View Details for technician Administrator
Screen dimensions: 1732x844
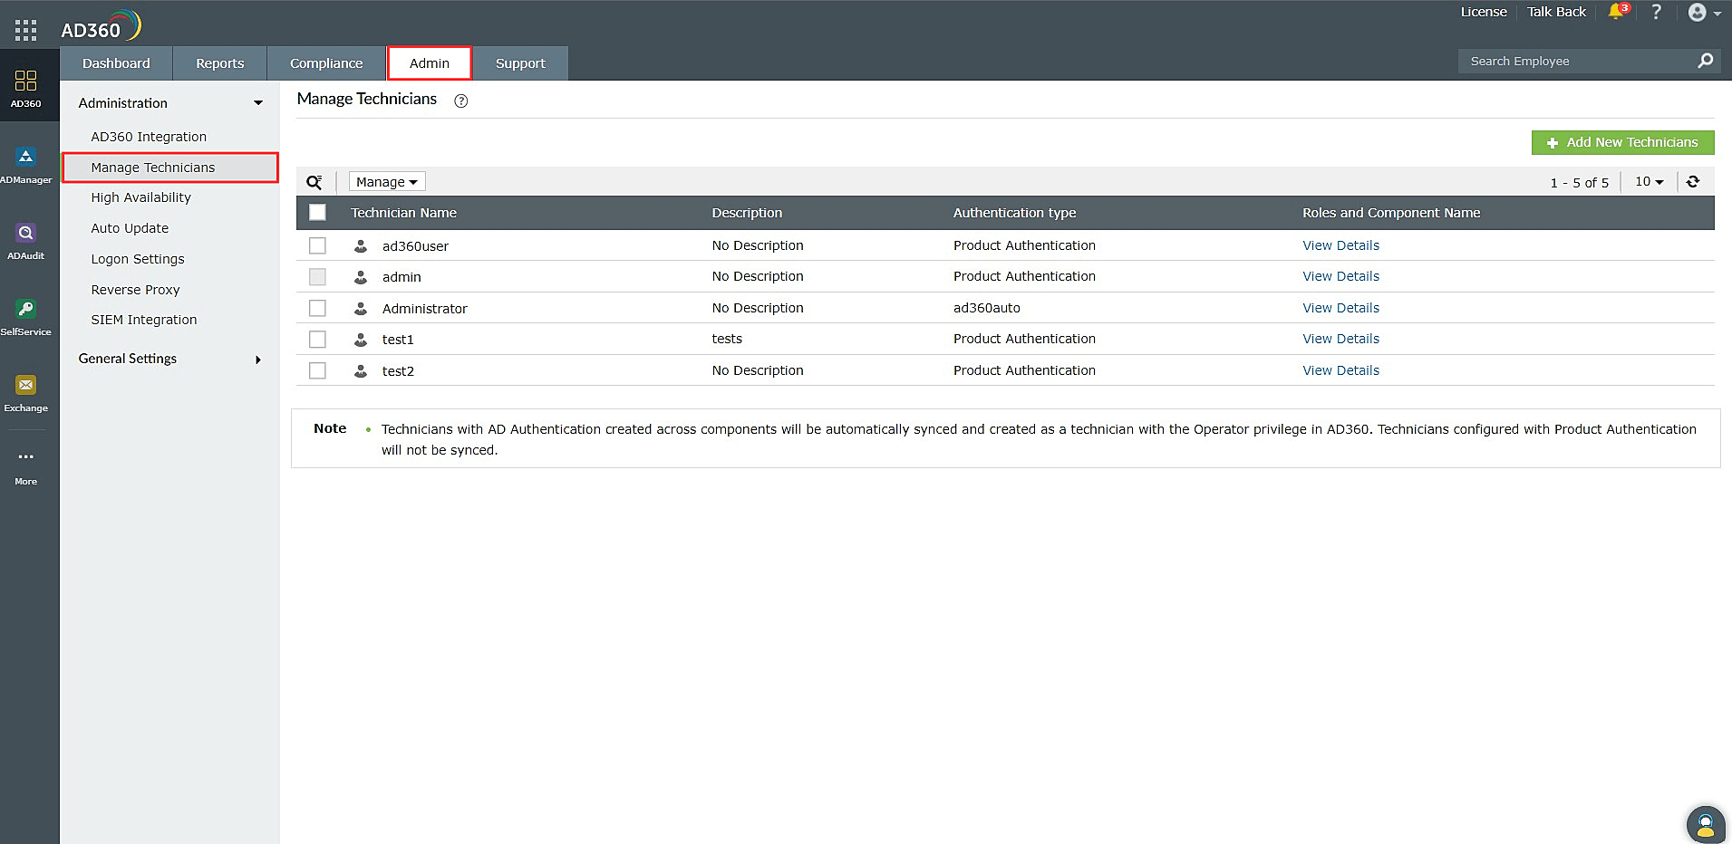tap(1340, 308)
